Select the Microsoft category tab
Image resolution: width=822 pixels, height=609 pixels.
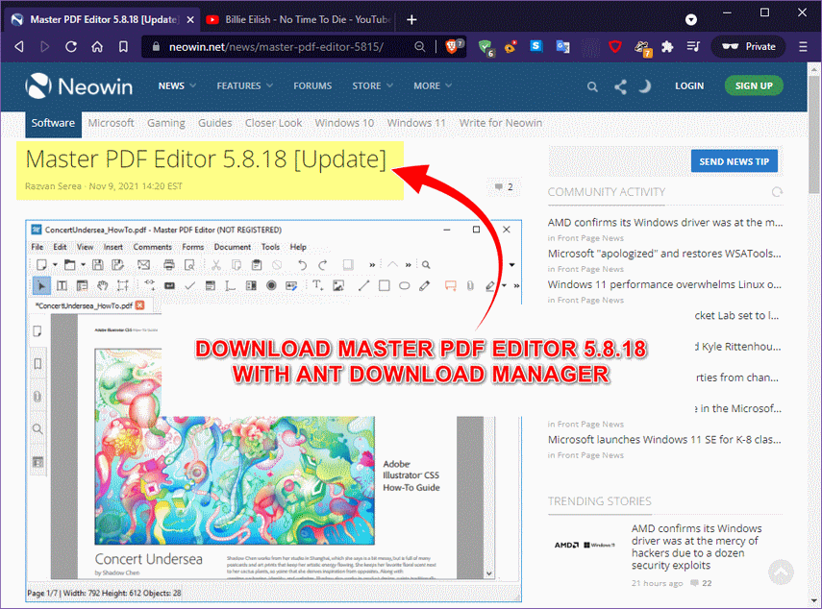pos(112,123)
